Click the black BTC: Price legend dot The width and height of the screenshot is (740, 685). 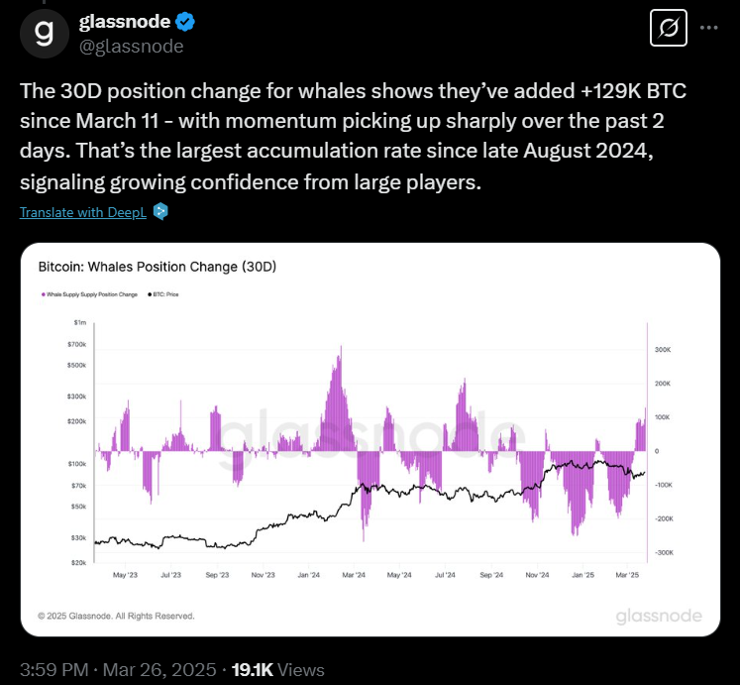coord(150,294)
